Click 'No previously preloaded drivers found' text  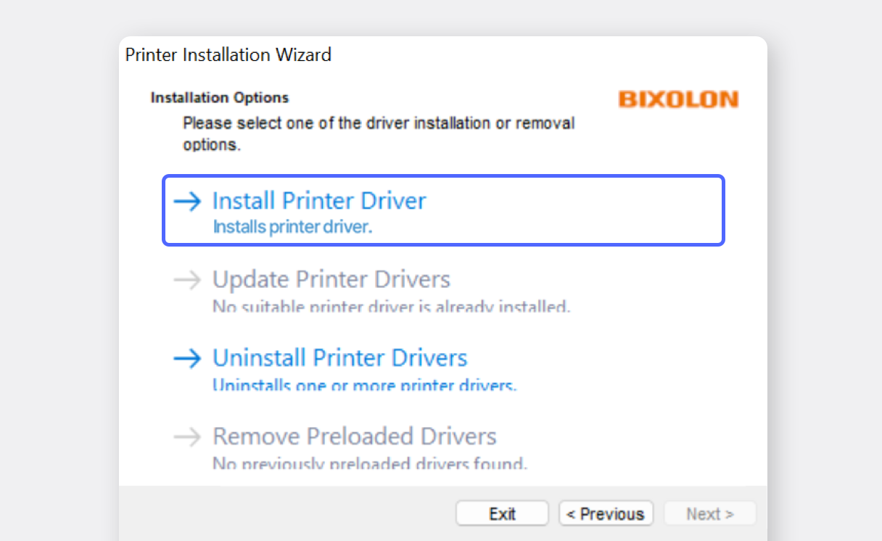pyautogui.click(x=369, y=463)
